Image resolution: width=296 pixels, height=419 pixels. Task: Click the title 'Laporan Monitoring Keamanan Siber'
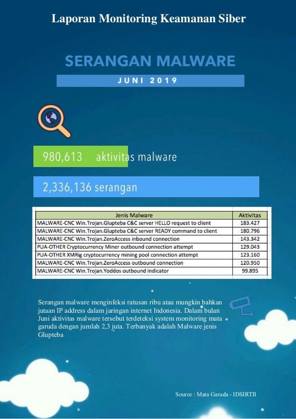pos(148,19)
